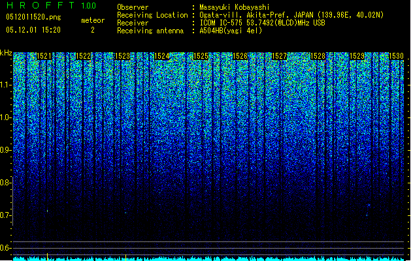The height and width of the screenshot is (261, 411).
Task: Click the date stamp 05.12.01 15:20
Action: click(33, 30)
